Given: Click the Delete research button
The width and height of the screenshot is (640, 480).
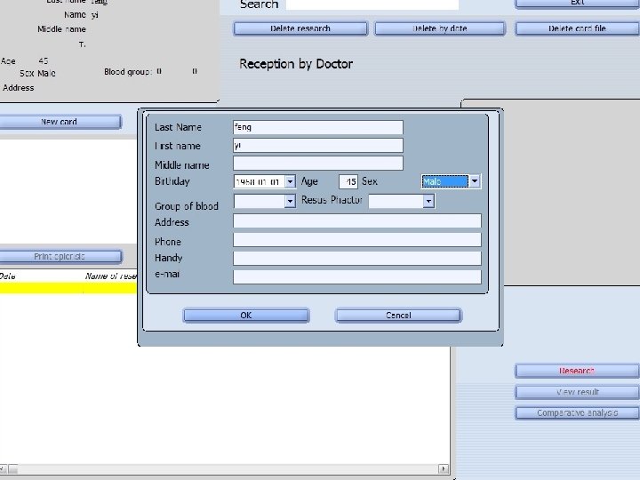Looking at the screenshot, I should coord(300,28).
